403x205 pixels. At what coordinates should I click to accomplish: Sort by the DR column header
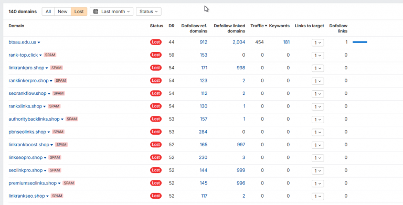tap(172, 26)
